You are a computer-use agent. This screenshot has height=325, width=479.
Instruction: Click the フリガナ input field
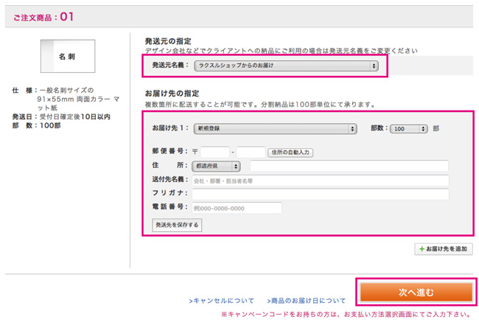point(320,194)
